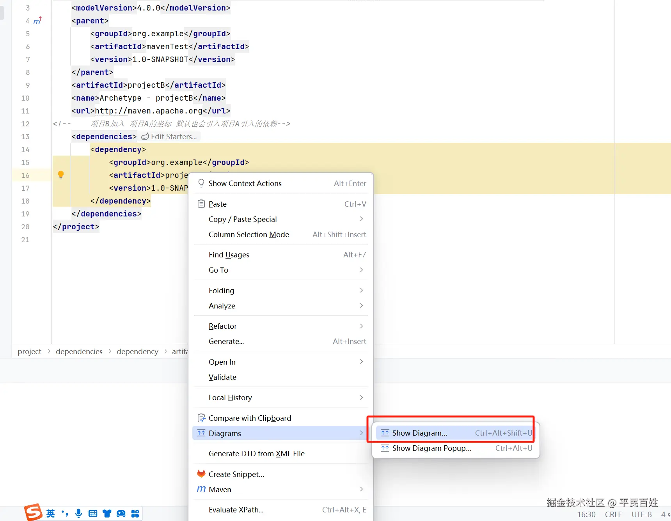Image resolution: width=671 pixels, height=521 pixels.
Task: Click mavenTest in the parent artifactId
Action: [167, 46]
